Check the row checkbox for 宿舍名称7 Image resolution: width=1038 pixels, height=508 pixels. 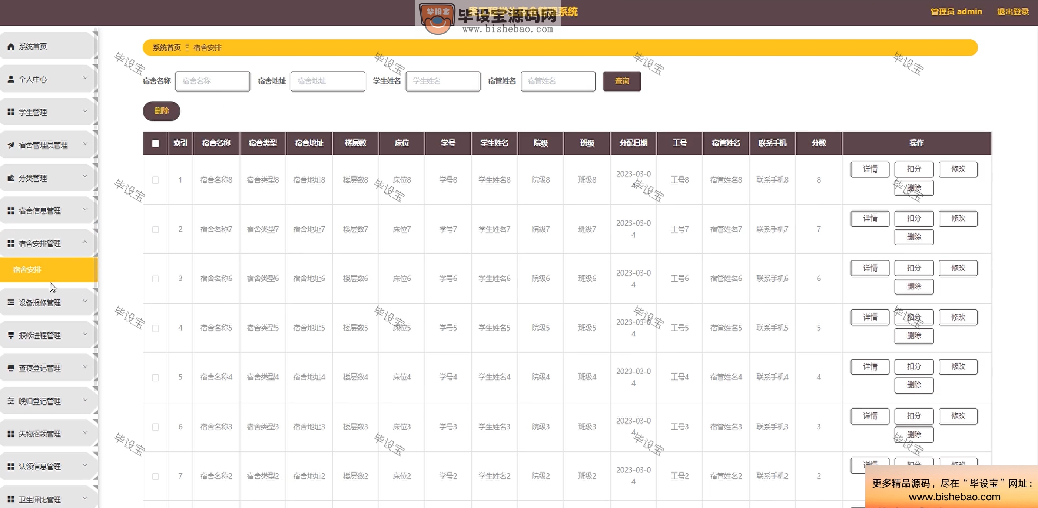(x=156, y=230)
